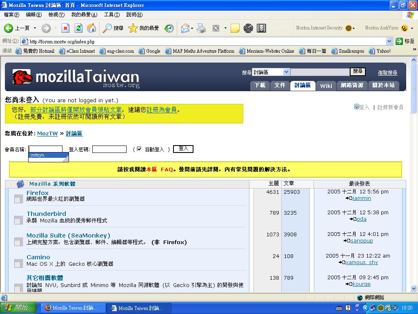Open the 工具(T) menu
Viewport: 418px width, 314px height.
click(x=112, y=15)
